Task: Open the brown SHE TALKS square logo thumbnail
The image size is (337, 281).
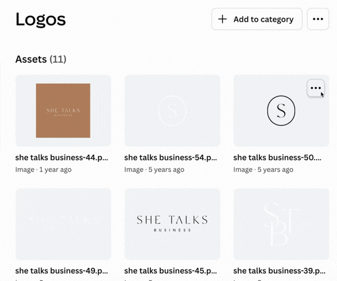Action: click(x=63, y=110)
